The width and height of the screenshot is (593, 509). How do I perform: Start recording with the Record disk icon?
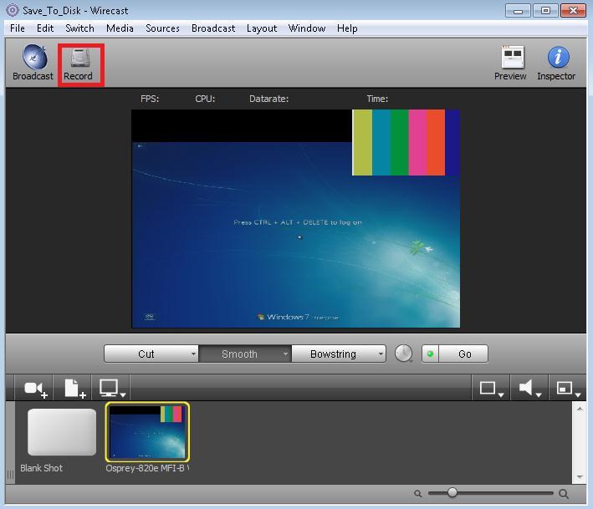coord(80,59)
